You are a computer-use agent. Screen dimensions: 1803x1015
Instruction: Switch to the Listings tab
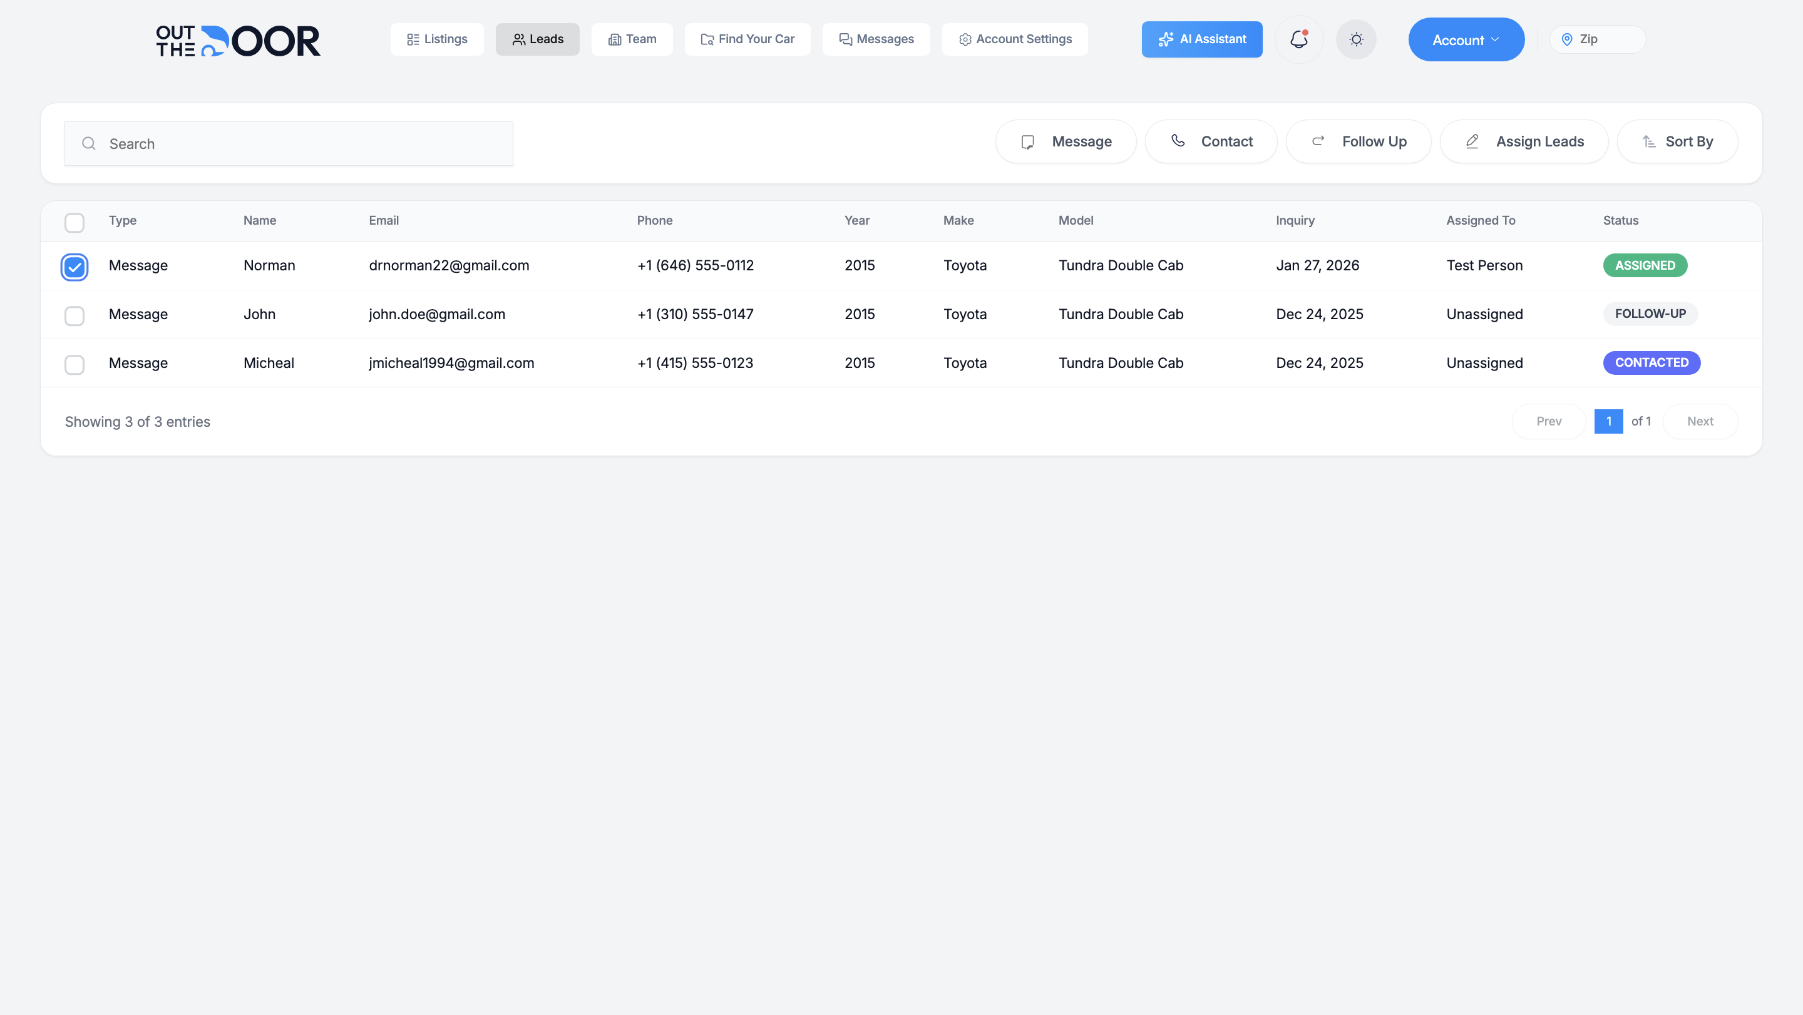point(437,39)
